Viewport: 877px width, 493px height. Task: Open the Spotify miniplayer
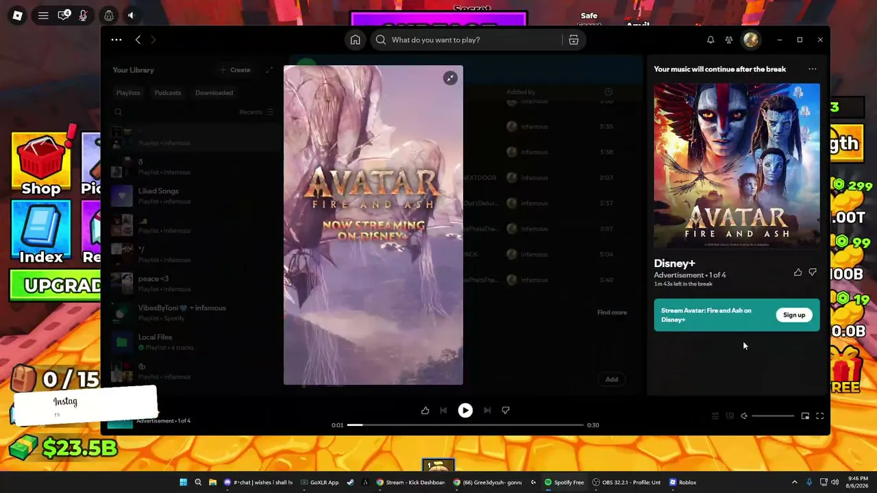[x=805, y=416]
